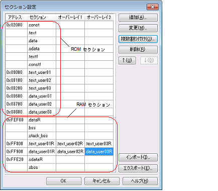Select the highlighted .data_user03R cell

[x=99, y=152]
